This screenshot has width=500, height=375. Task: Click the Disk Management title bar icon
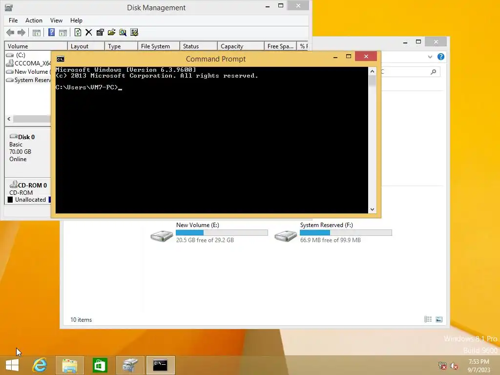click(x=9, y=7)
